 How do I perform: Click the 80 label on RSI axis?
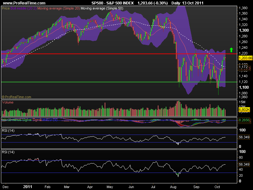coord(241,157)
